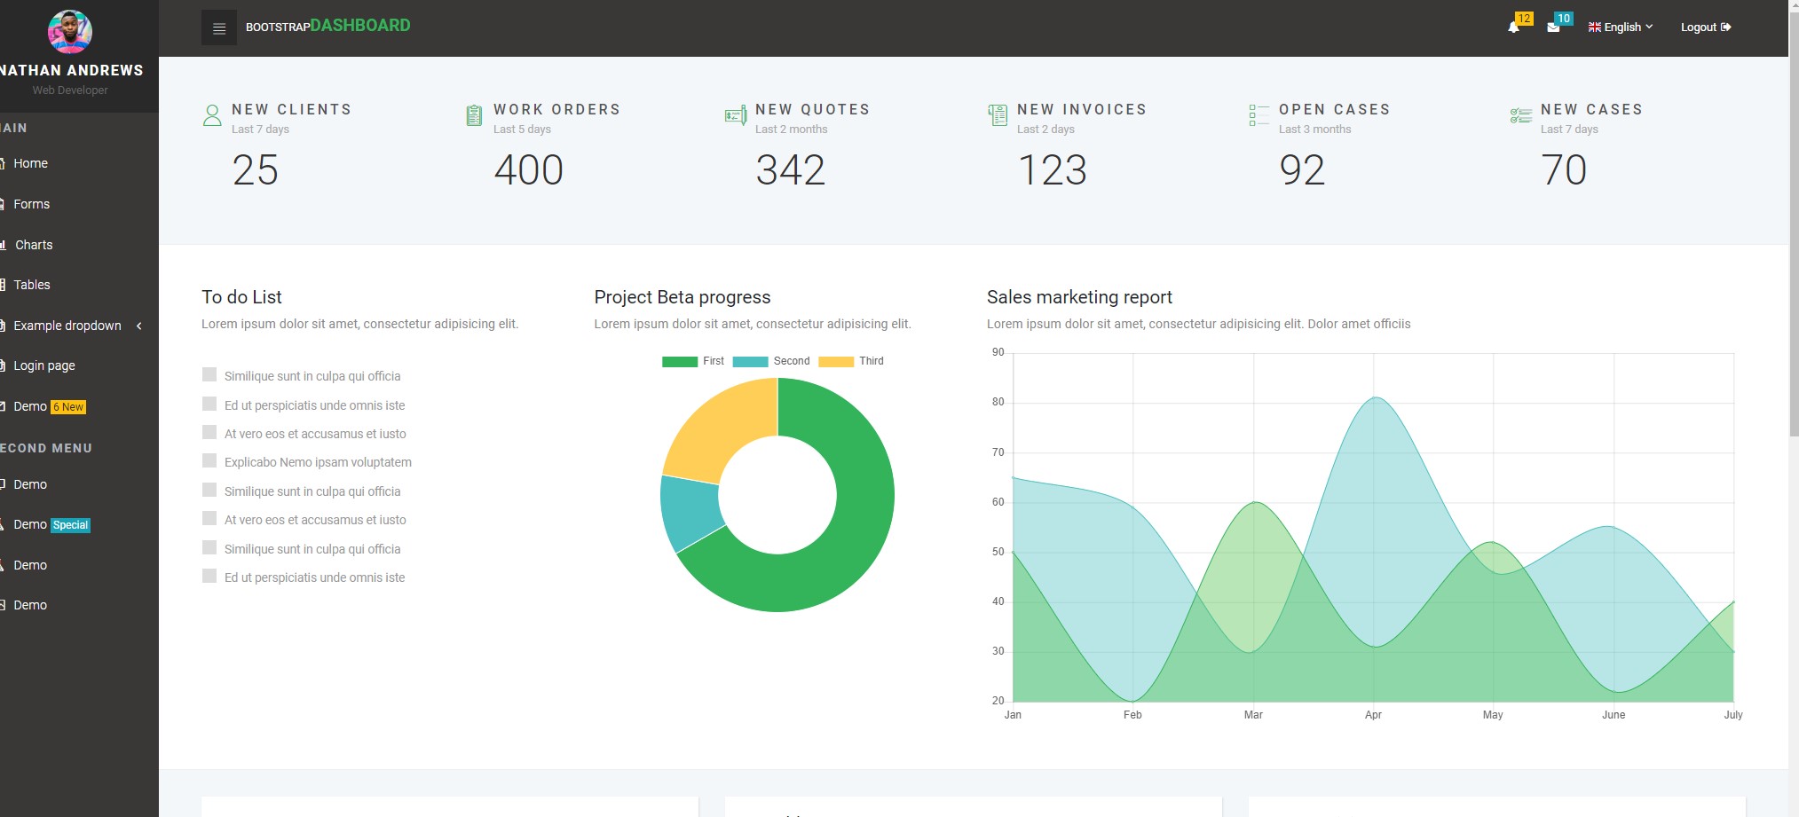The image size is (1799, 817).
Task: Click the New Clients value 25
Action: tap(256, 170)
